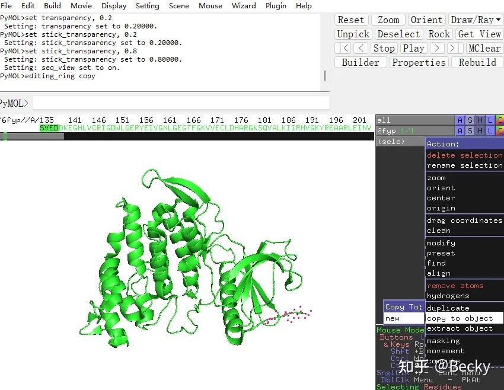Click the Reset button
Viewport: 504px width, 390px height.
351,20
